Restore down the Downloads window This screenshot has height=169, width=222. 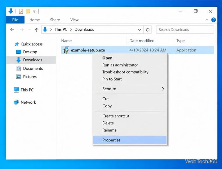pos(196,11)
